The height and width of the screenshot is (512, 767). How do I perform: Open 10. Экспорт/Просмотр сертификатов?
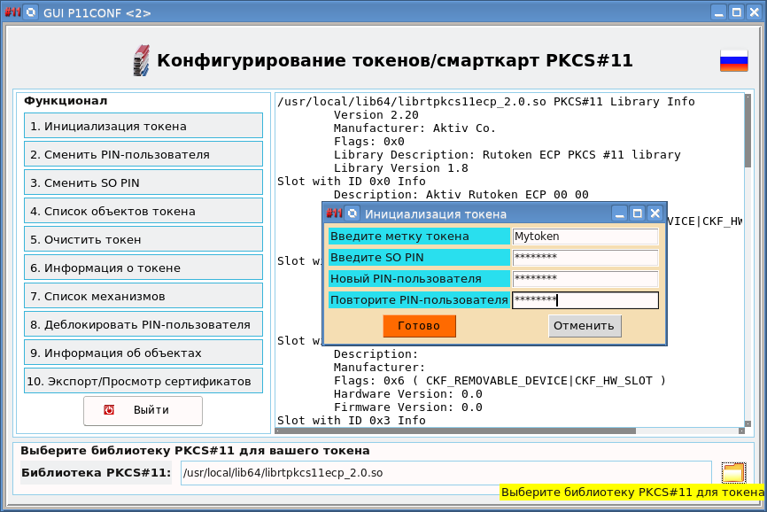coord(143,381)
